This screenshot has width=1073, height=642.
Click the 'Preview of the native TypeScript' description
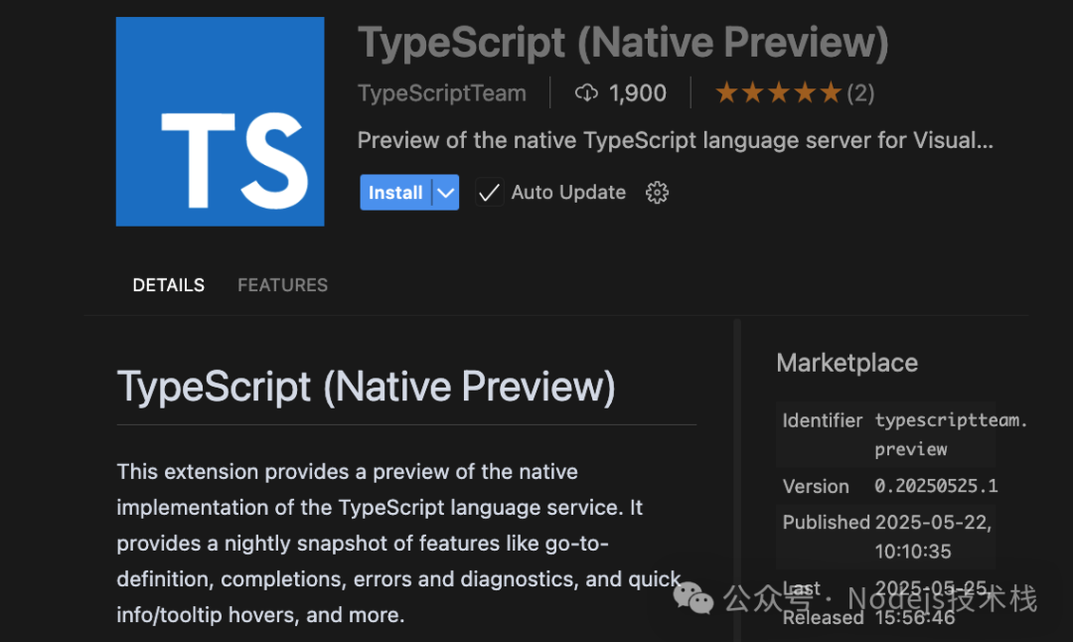pyautogui.click(x=676, y=140)
